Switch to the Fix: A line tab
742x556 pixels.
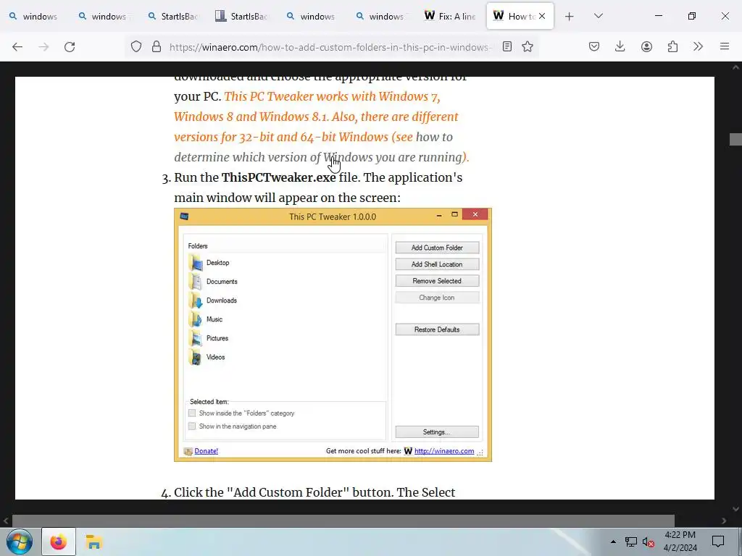(450, 16)
